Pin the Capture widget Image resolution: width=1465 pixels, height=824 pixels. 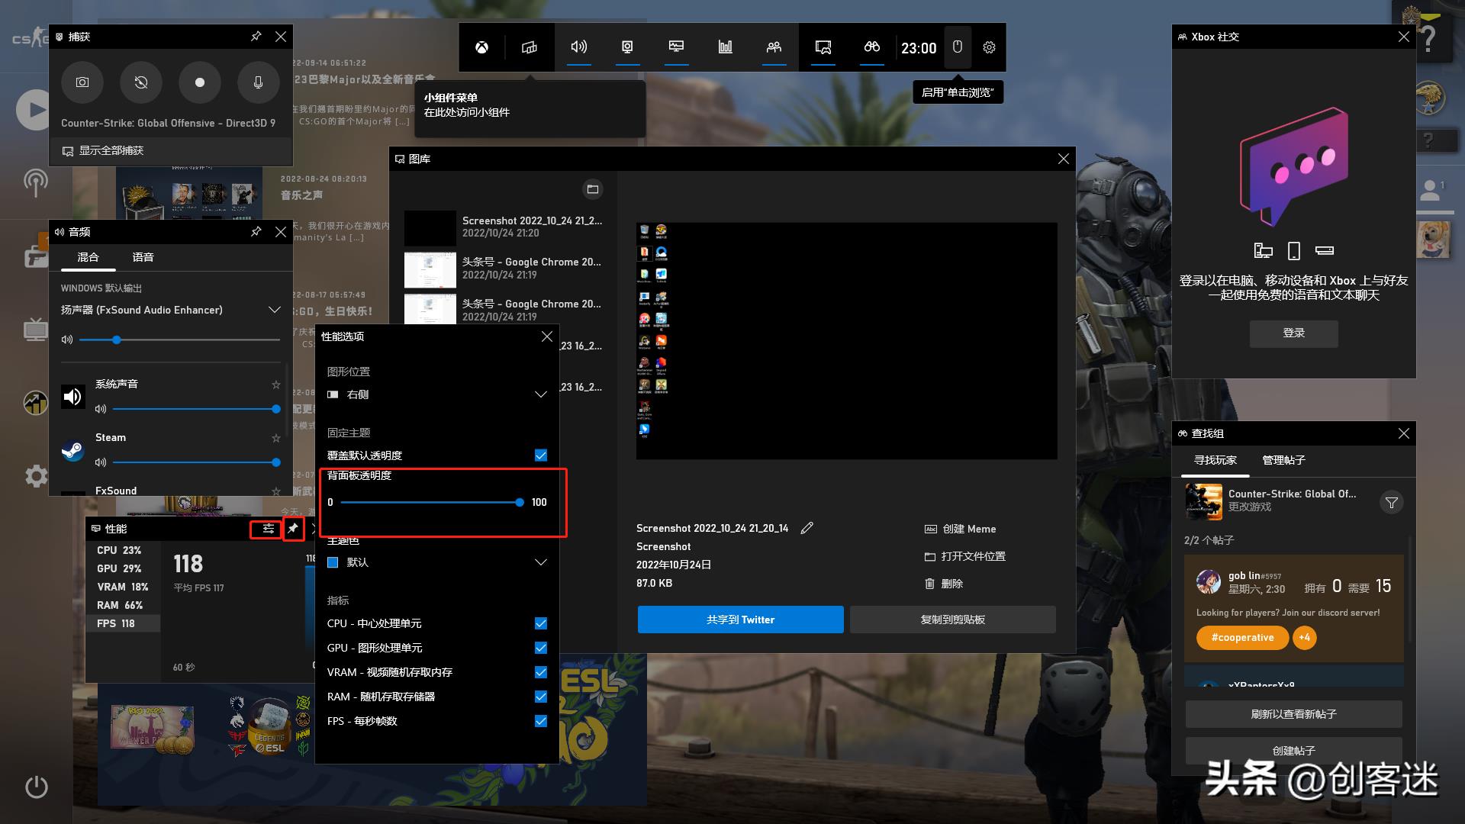(256, 37)
